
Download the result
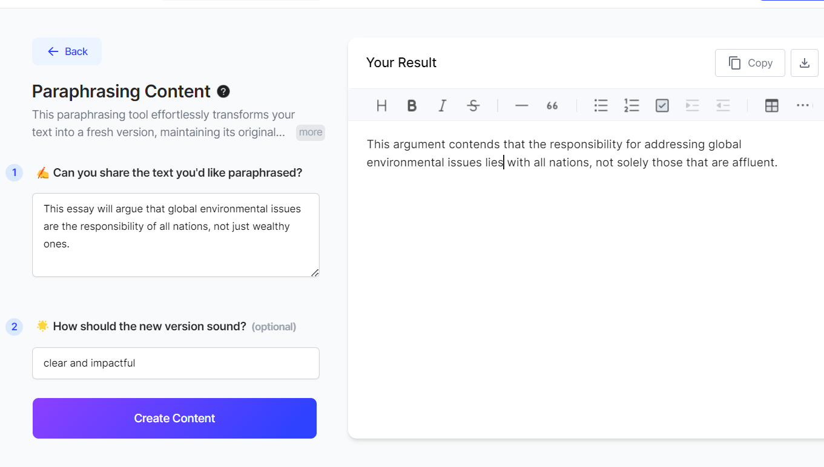coord(805,63)
